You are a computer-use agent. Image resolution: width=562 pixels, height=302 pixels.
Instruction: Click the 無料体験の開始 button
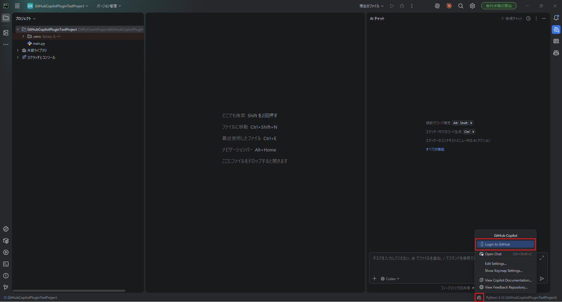point(499,6)
